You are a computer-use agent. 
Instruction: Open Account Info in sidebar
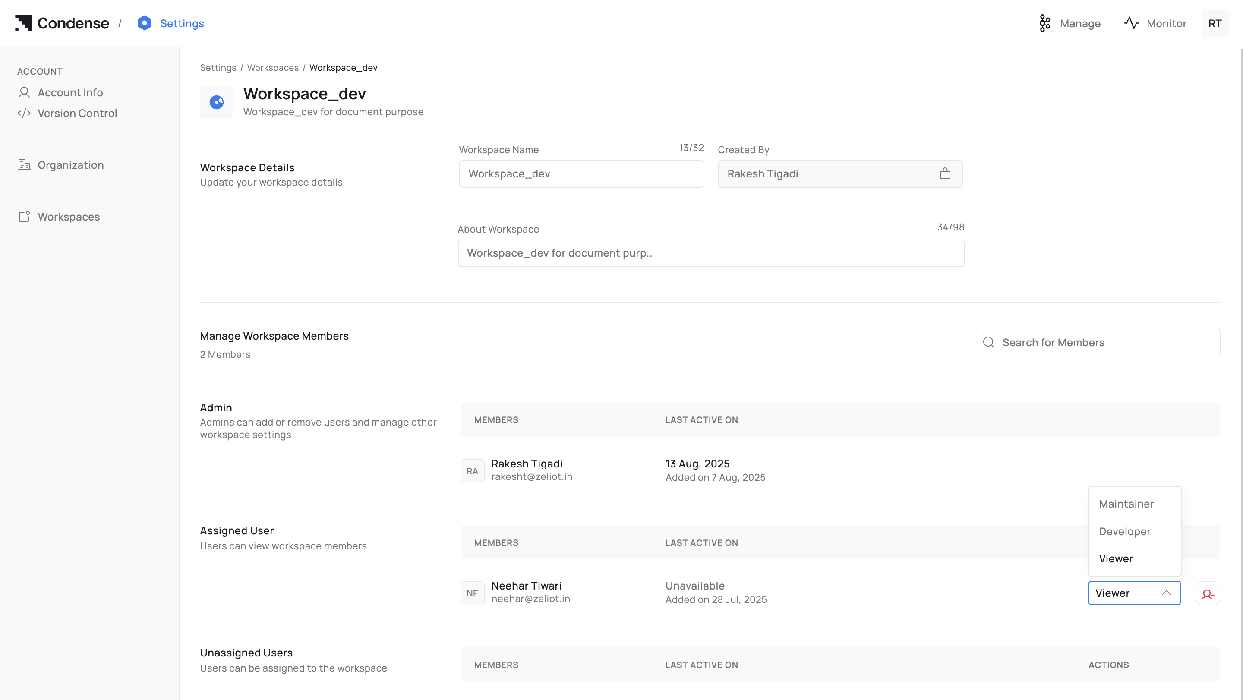point(70,92)
